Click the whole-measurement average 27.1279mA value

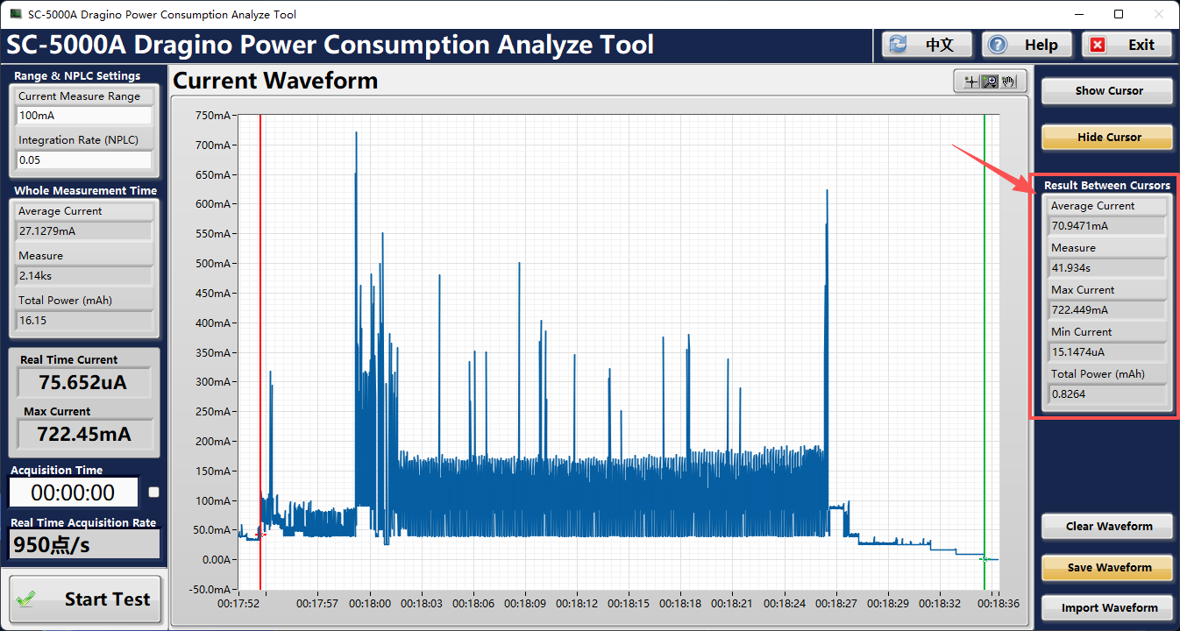pyautogui.click(x=84, y=231)
